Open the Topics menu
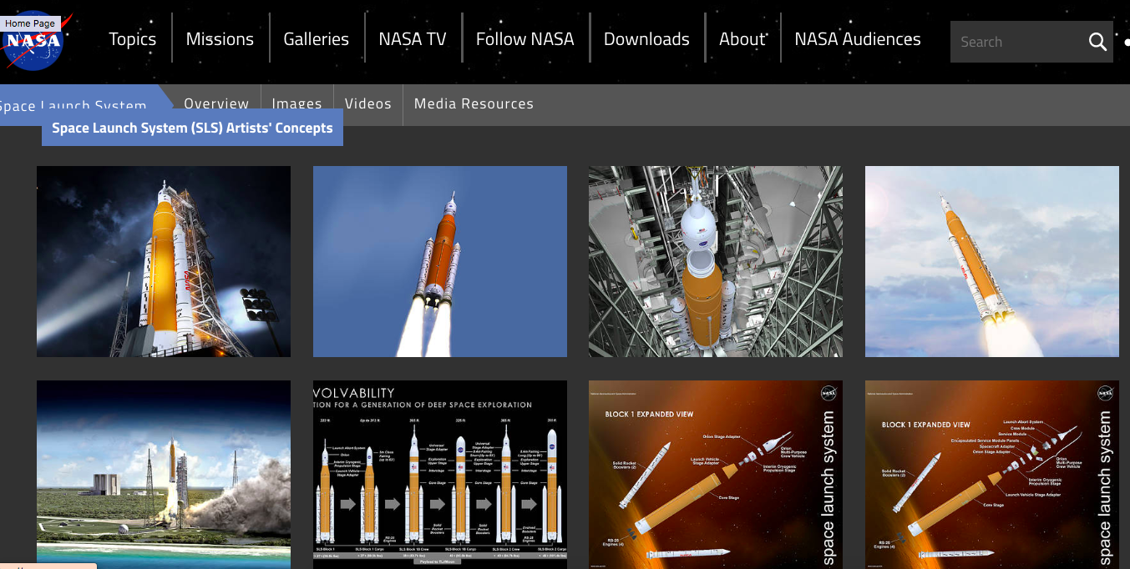This screenshot has height=569, width=1130. pos(132,39)
